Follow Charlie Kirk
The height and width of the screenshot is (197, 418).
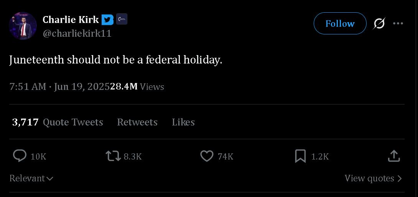click(x=340, y=23)
